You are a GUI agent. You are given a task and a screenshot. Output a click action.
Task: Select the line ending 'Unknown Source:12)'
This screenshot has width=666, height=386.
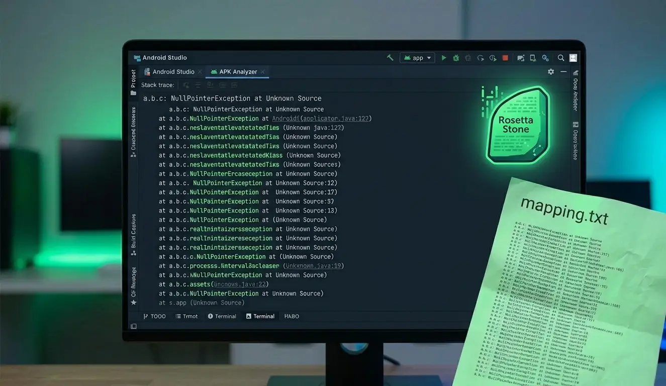click(x=248, y=183)
